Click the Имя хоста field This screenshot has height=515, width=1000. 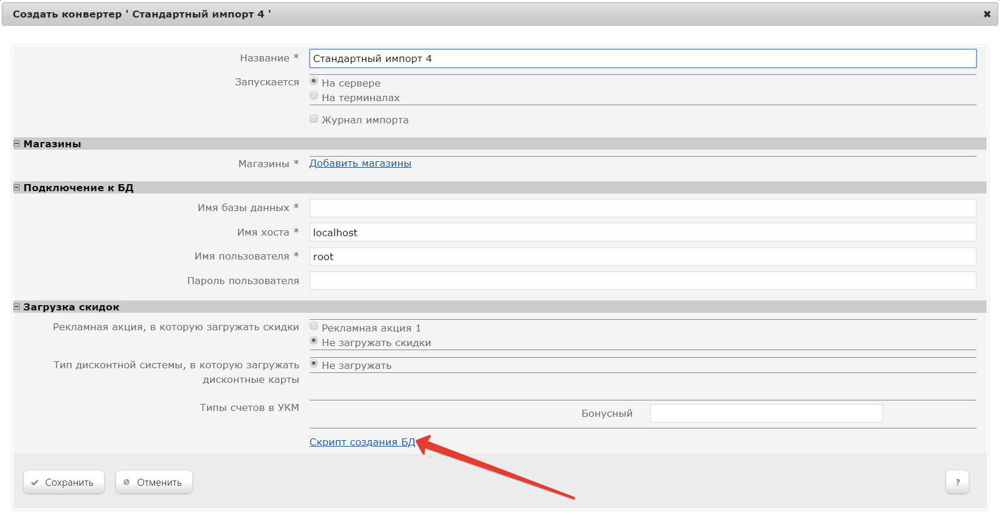point(643,232)
